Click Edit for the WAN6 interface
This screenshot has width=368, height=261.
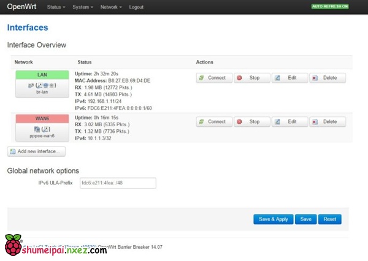pos(289,122)
